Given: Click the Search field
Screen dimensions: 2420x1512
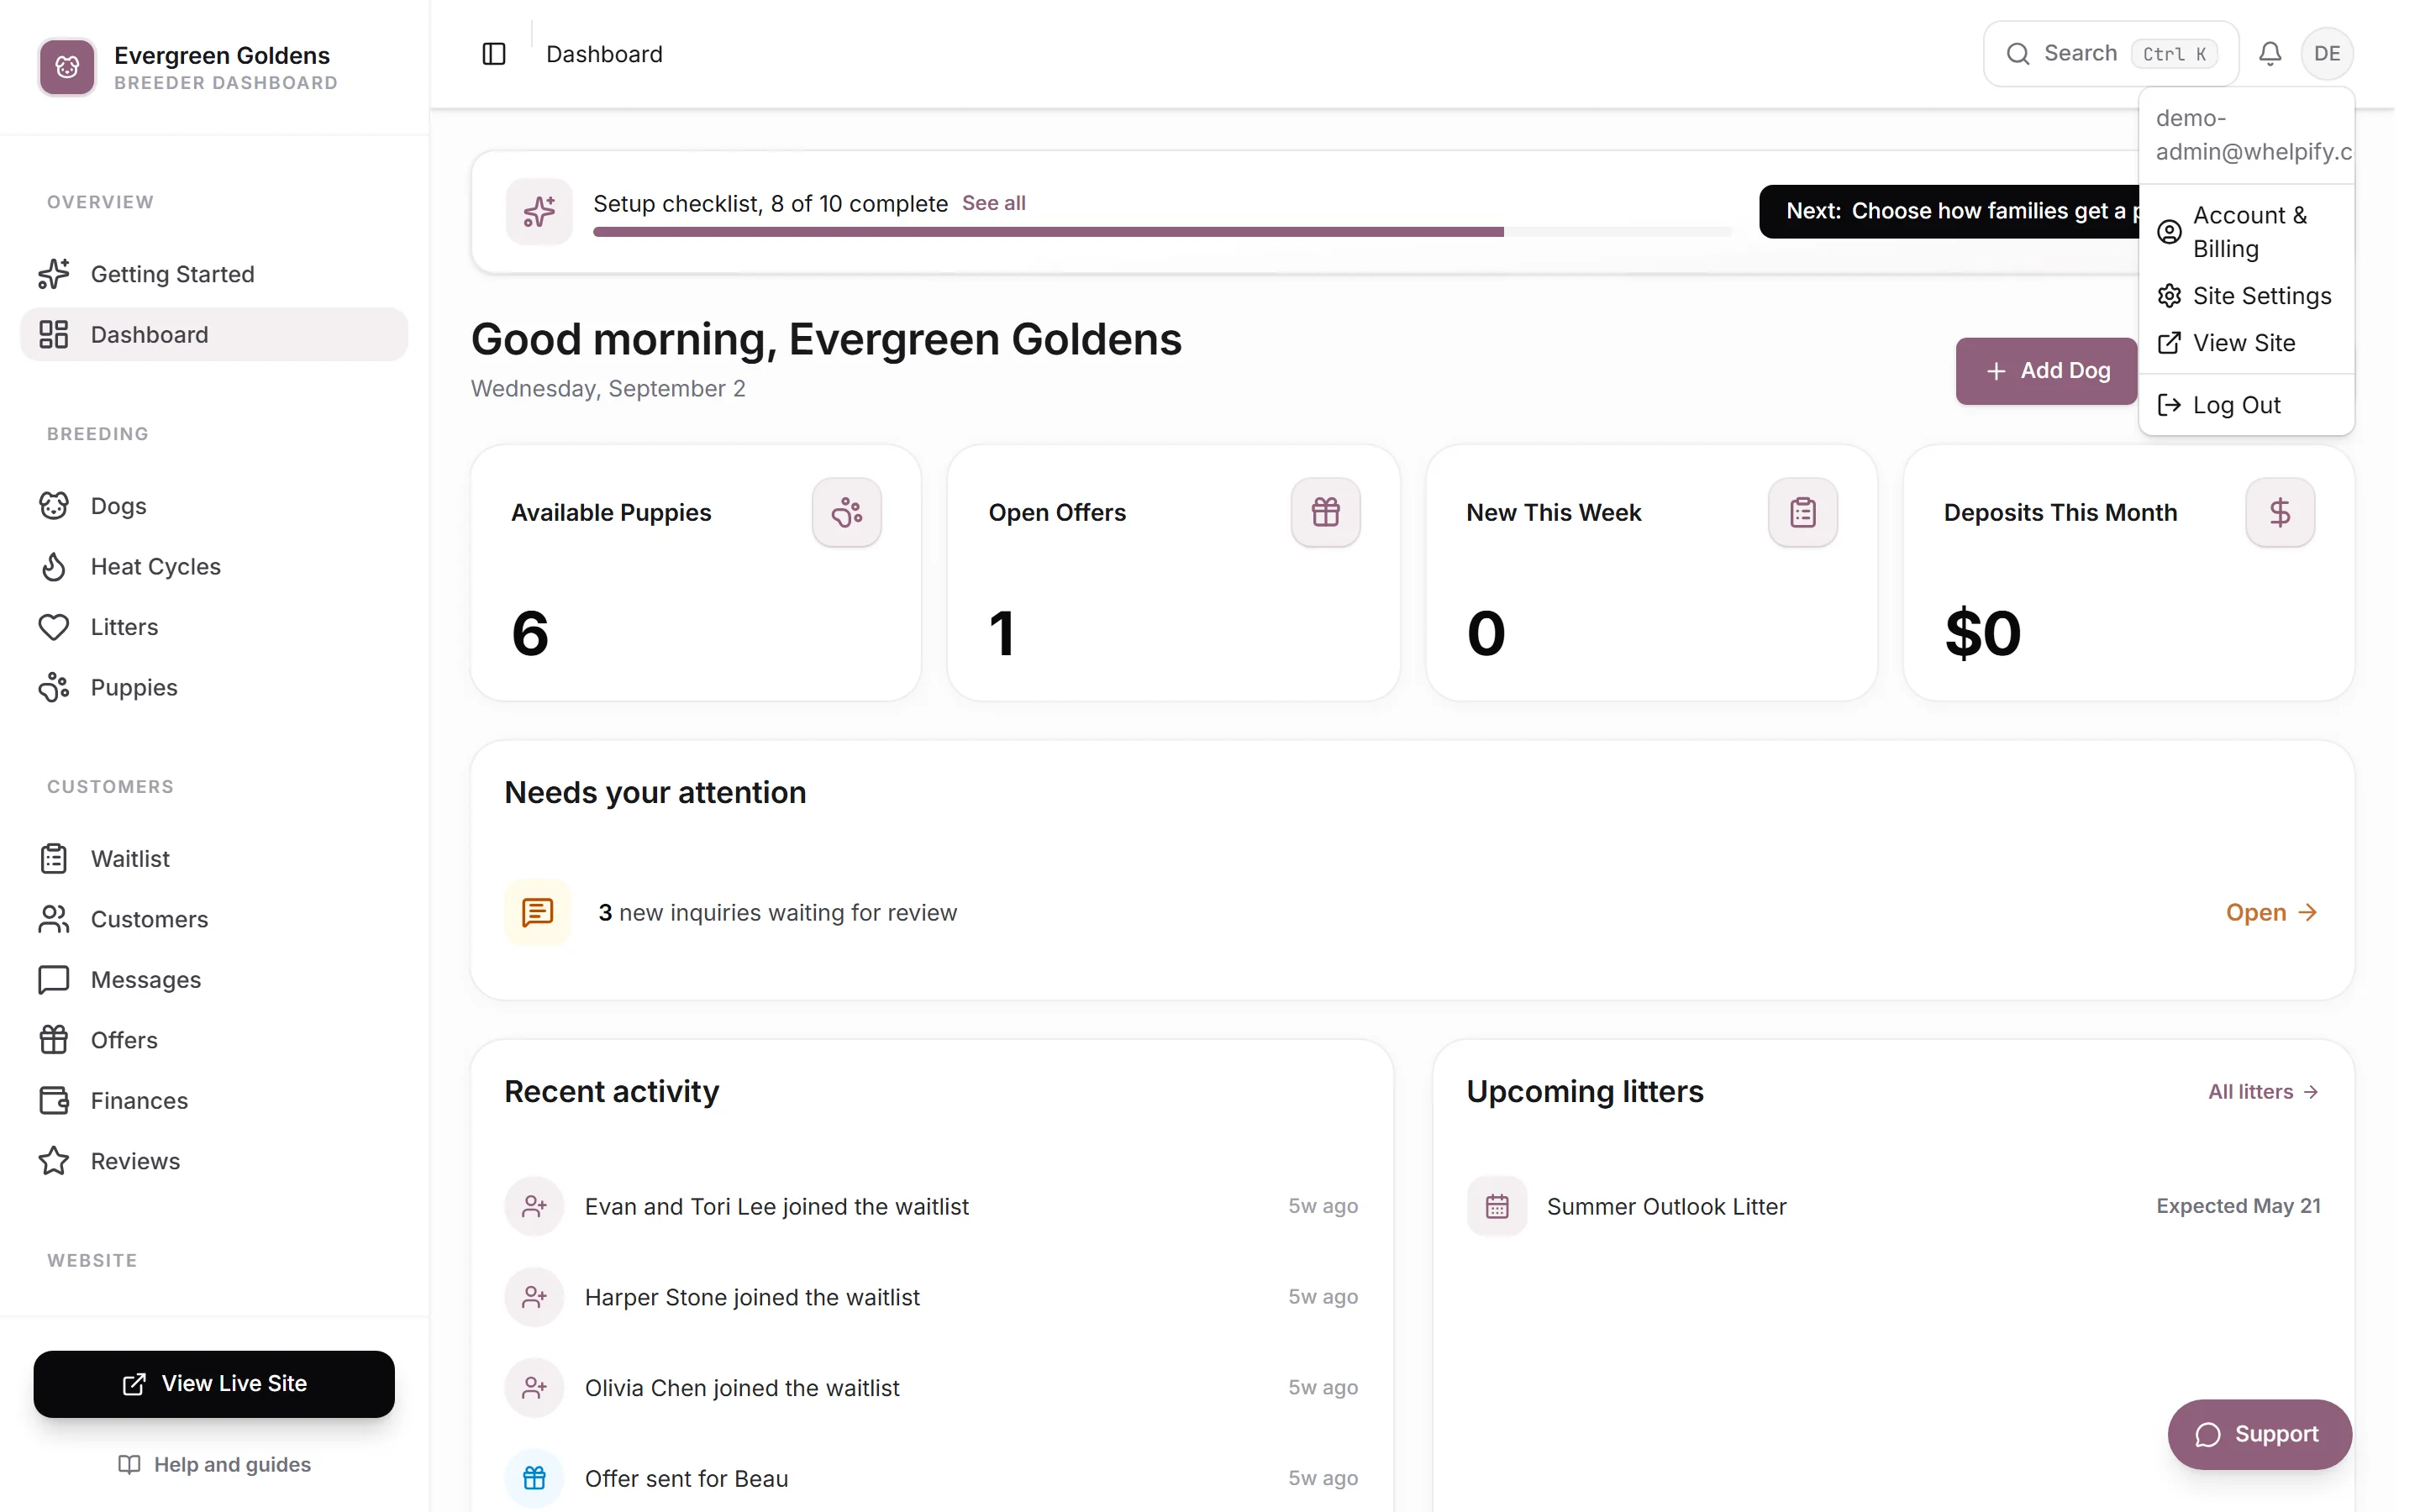Looking at the screenshot, I should (2111, 54).
